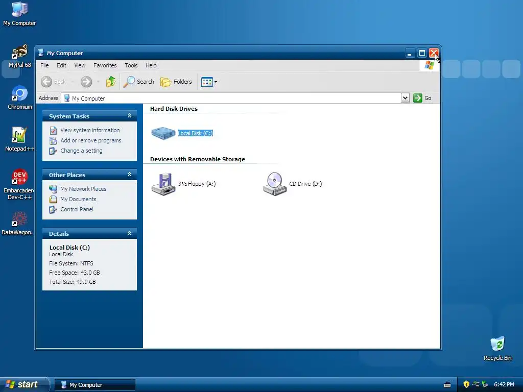Click the green Go button

[x=422, y=98]
